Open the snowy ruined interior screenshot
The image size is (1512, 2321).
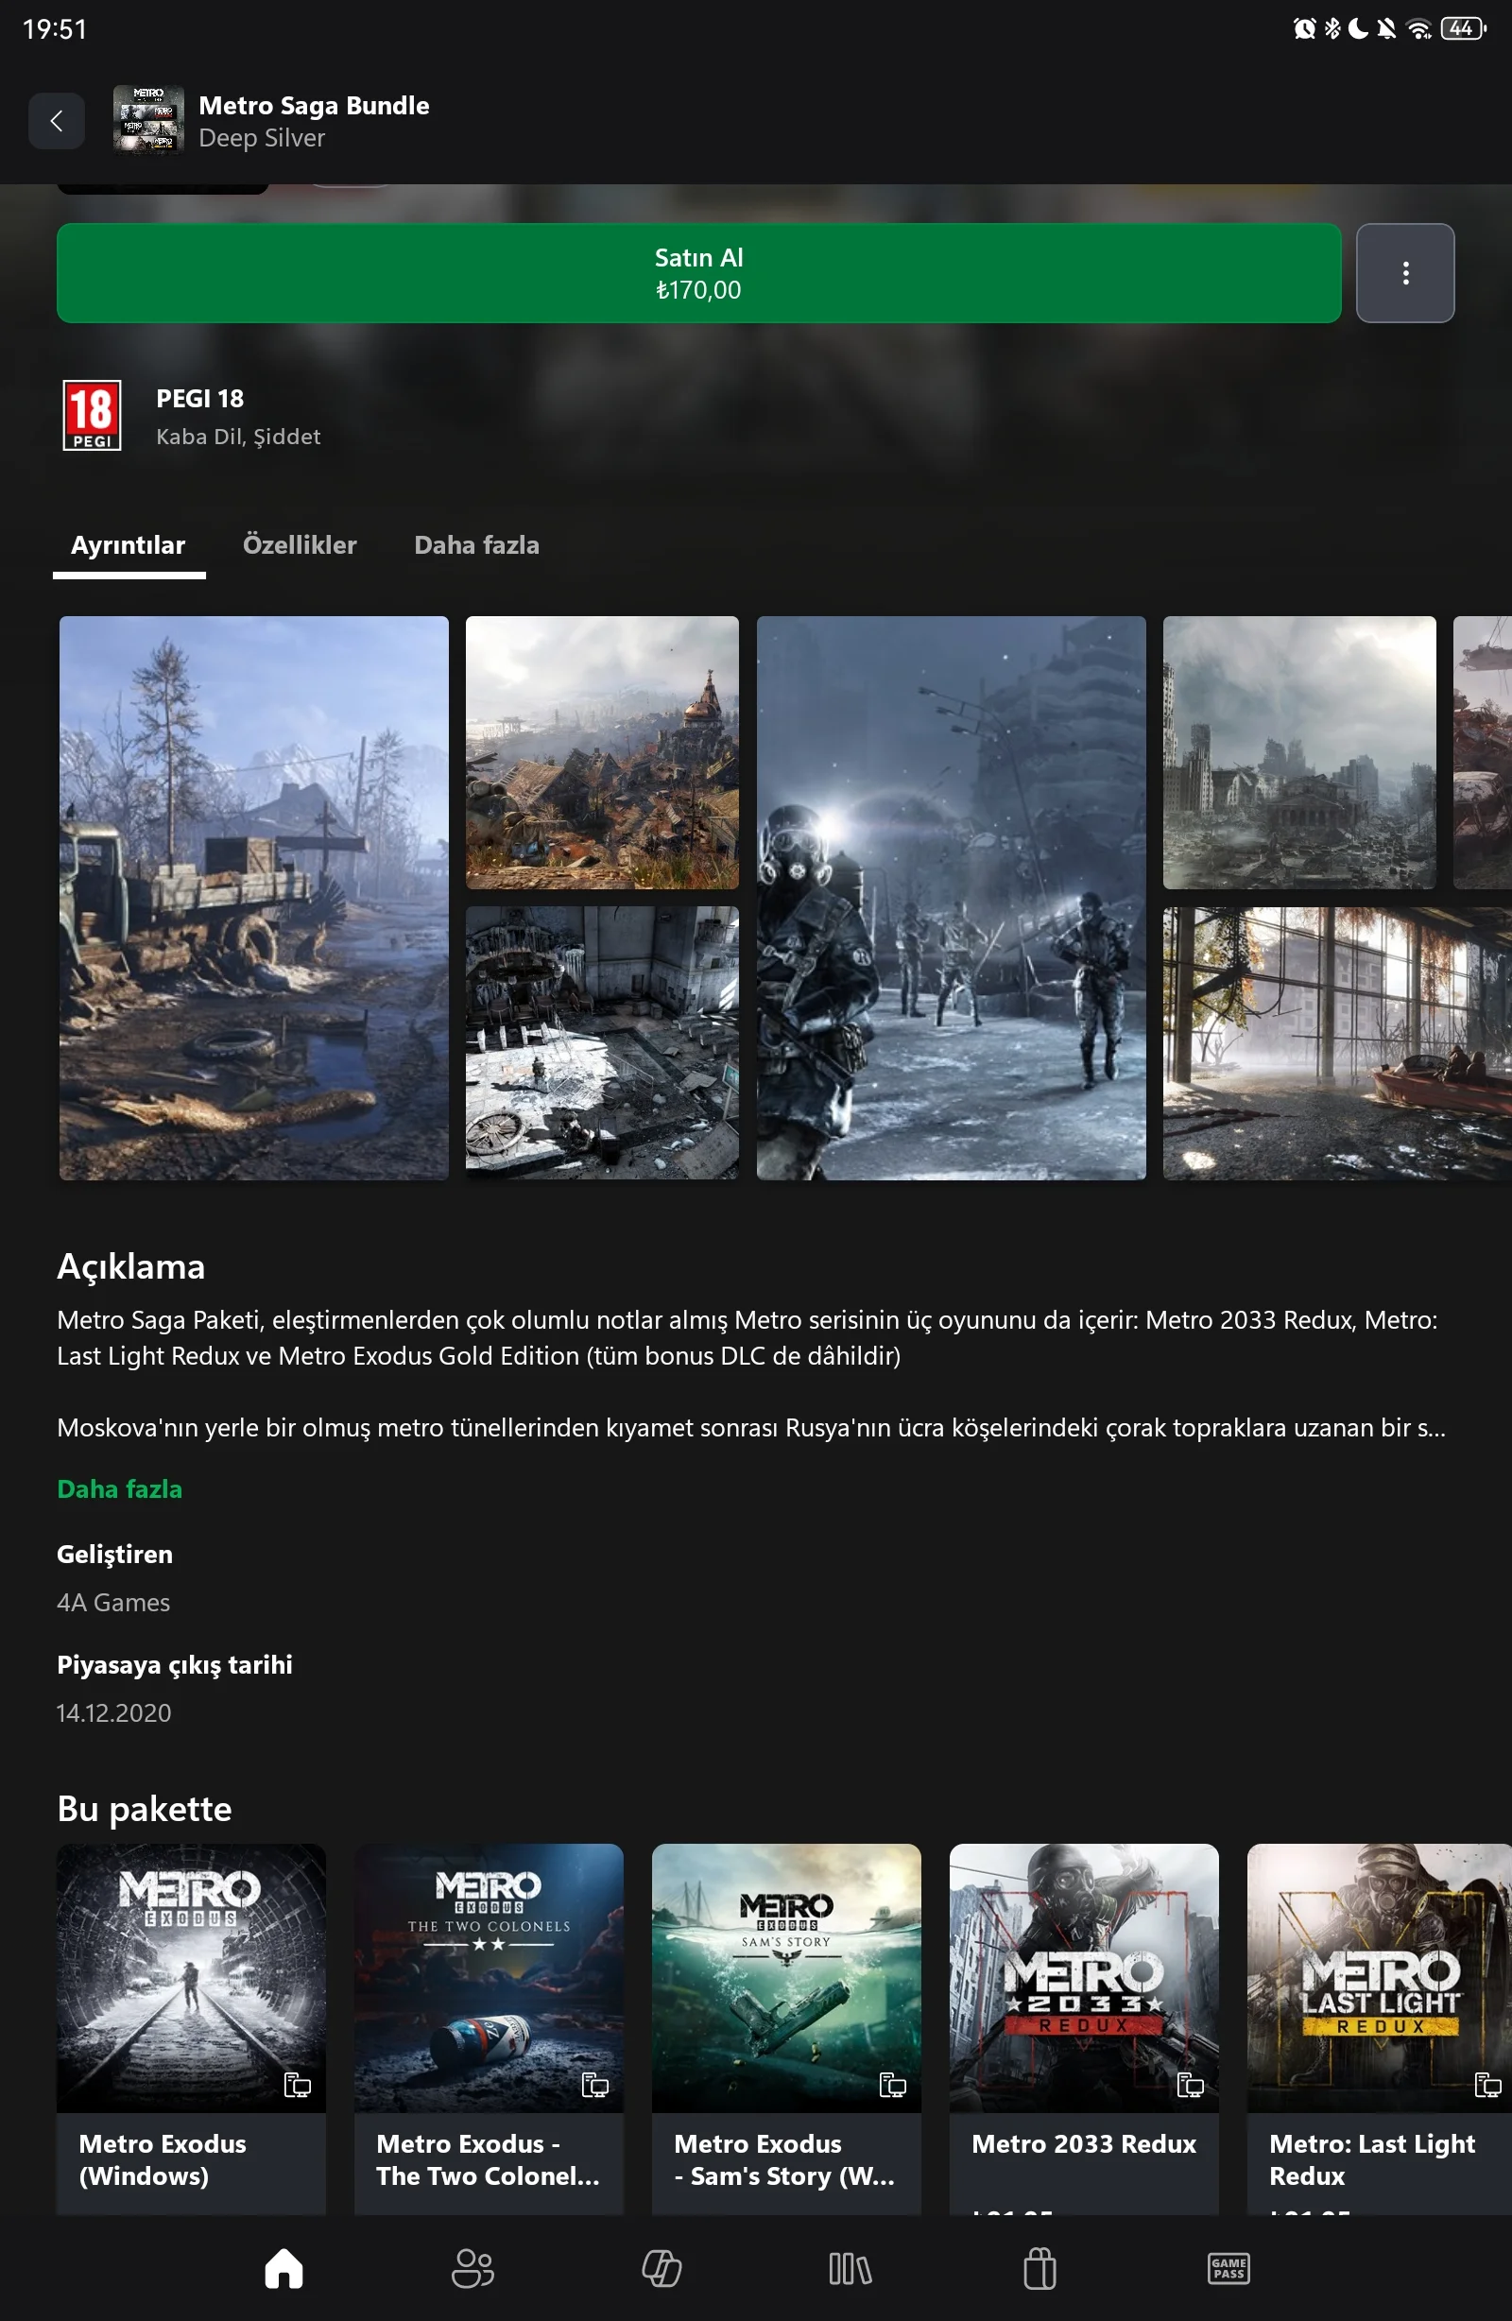click(602, 1043)
